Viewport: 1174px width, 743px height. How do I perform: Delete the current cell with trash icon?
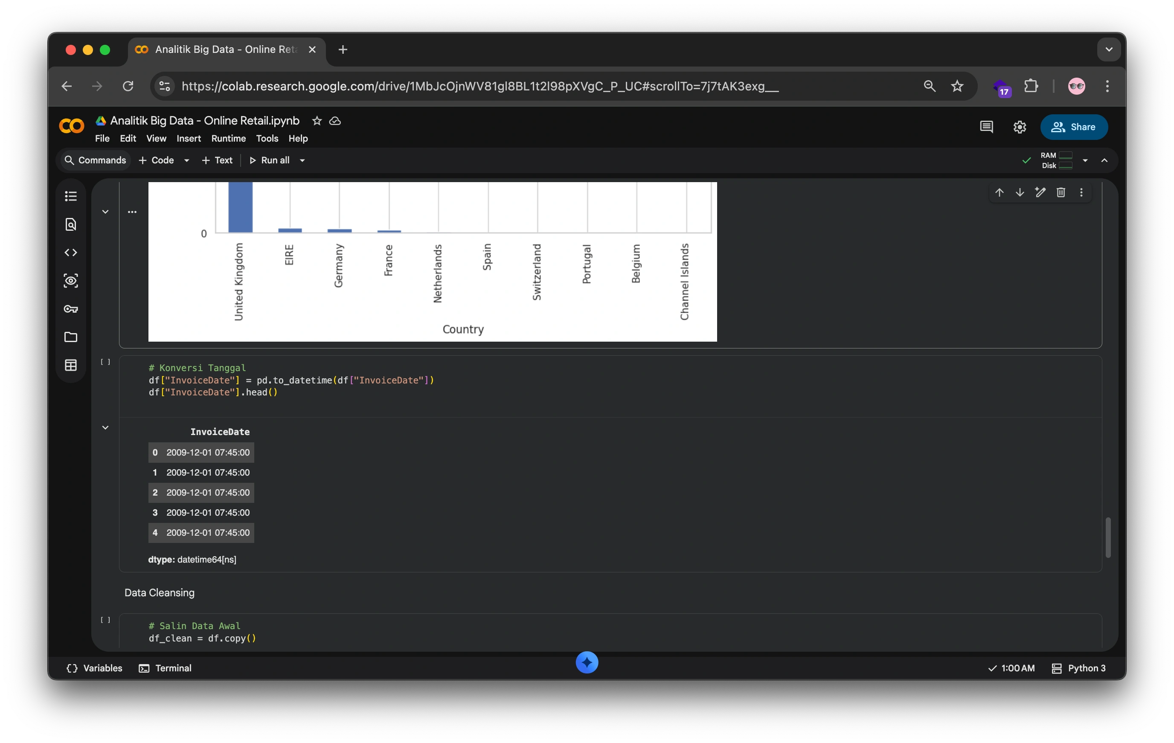click(x=1061, y=192)
